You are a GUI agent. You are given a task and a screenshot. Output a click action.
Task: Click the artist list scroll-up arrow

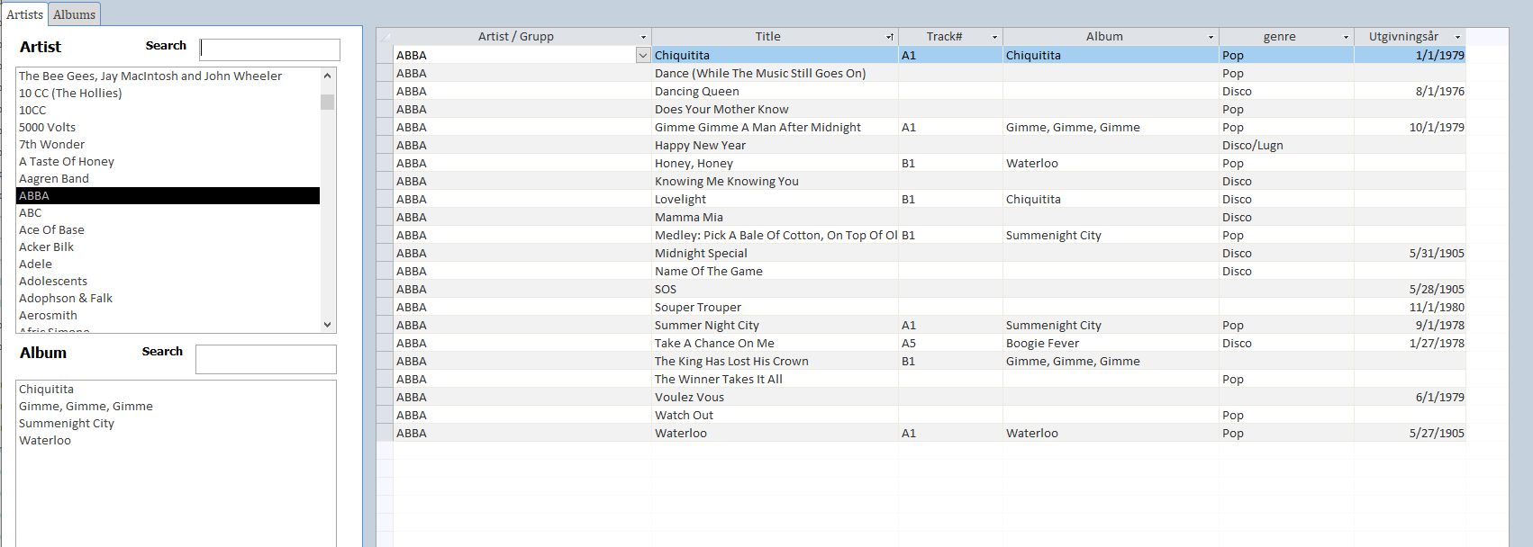click(x=328, y=76)
